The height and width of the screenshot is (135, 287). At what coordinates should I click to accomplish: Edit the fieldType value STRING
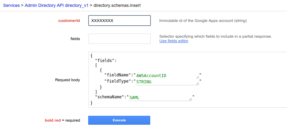(x=167, y=82)
